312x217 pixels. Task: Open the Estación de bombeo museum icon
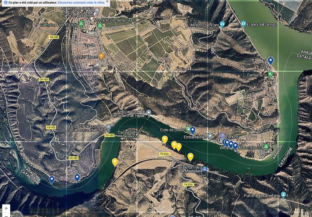pos(108,127)
